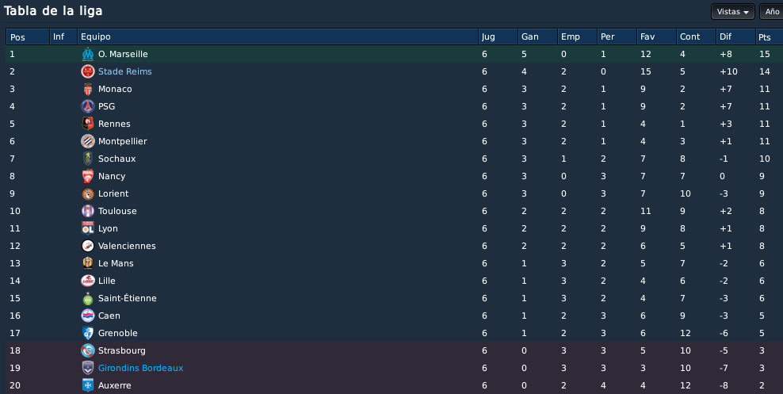This screenshot has width=783, height=394.
Task: Click the Strasbourg team badge
Action: (88, 350)
